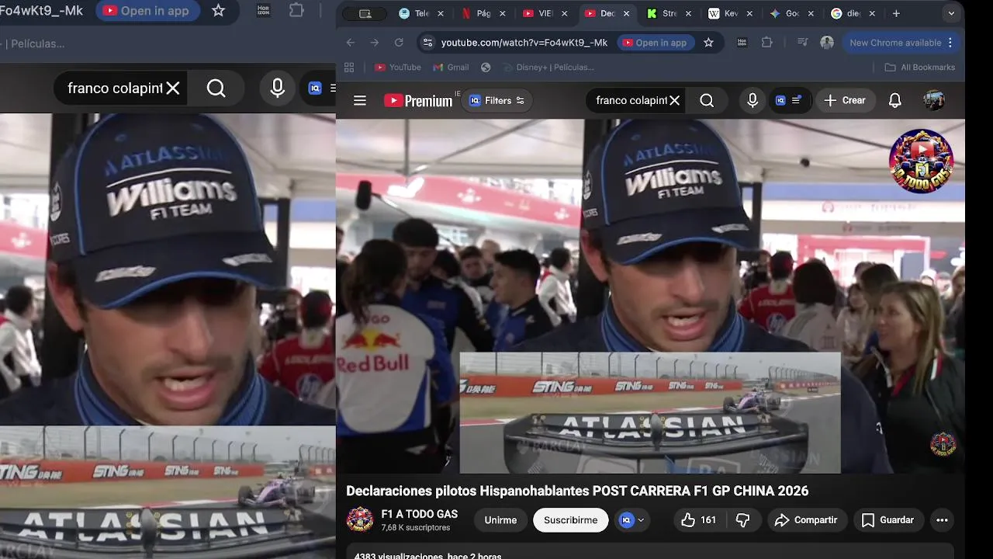The width and height of the screenshot is (993, 559).
Task: View site information icon in address bar
Action: click(427, 43)
